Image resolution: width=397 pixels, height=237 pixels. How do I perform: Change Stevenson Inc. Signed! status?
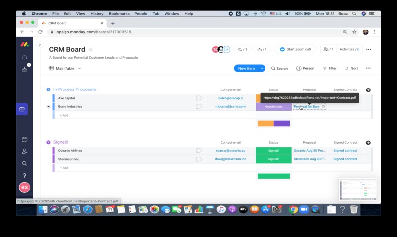(273, 159)
